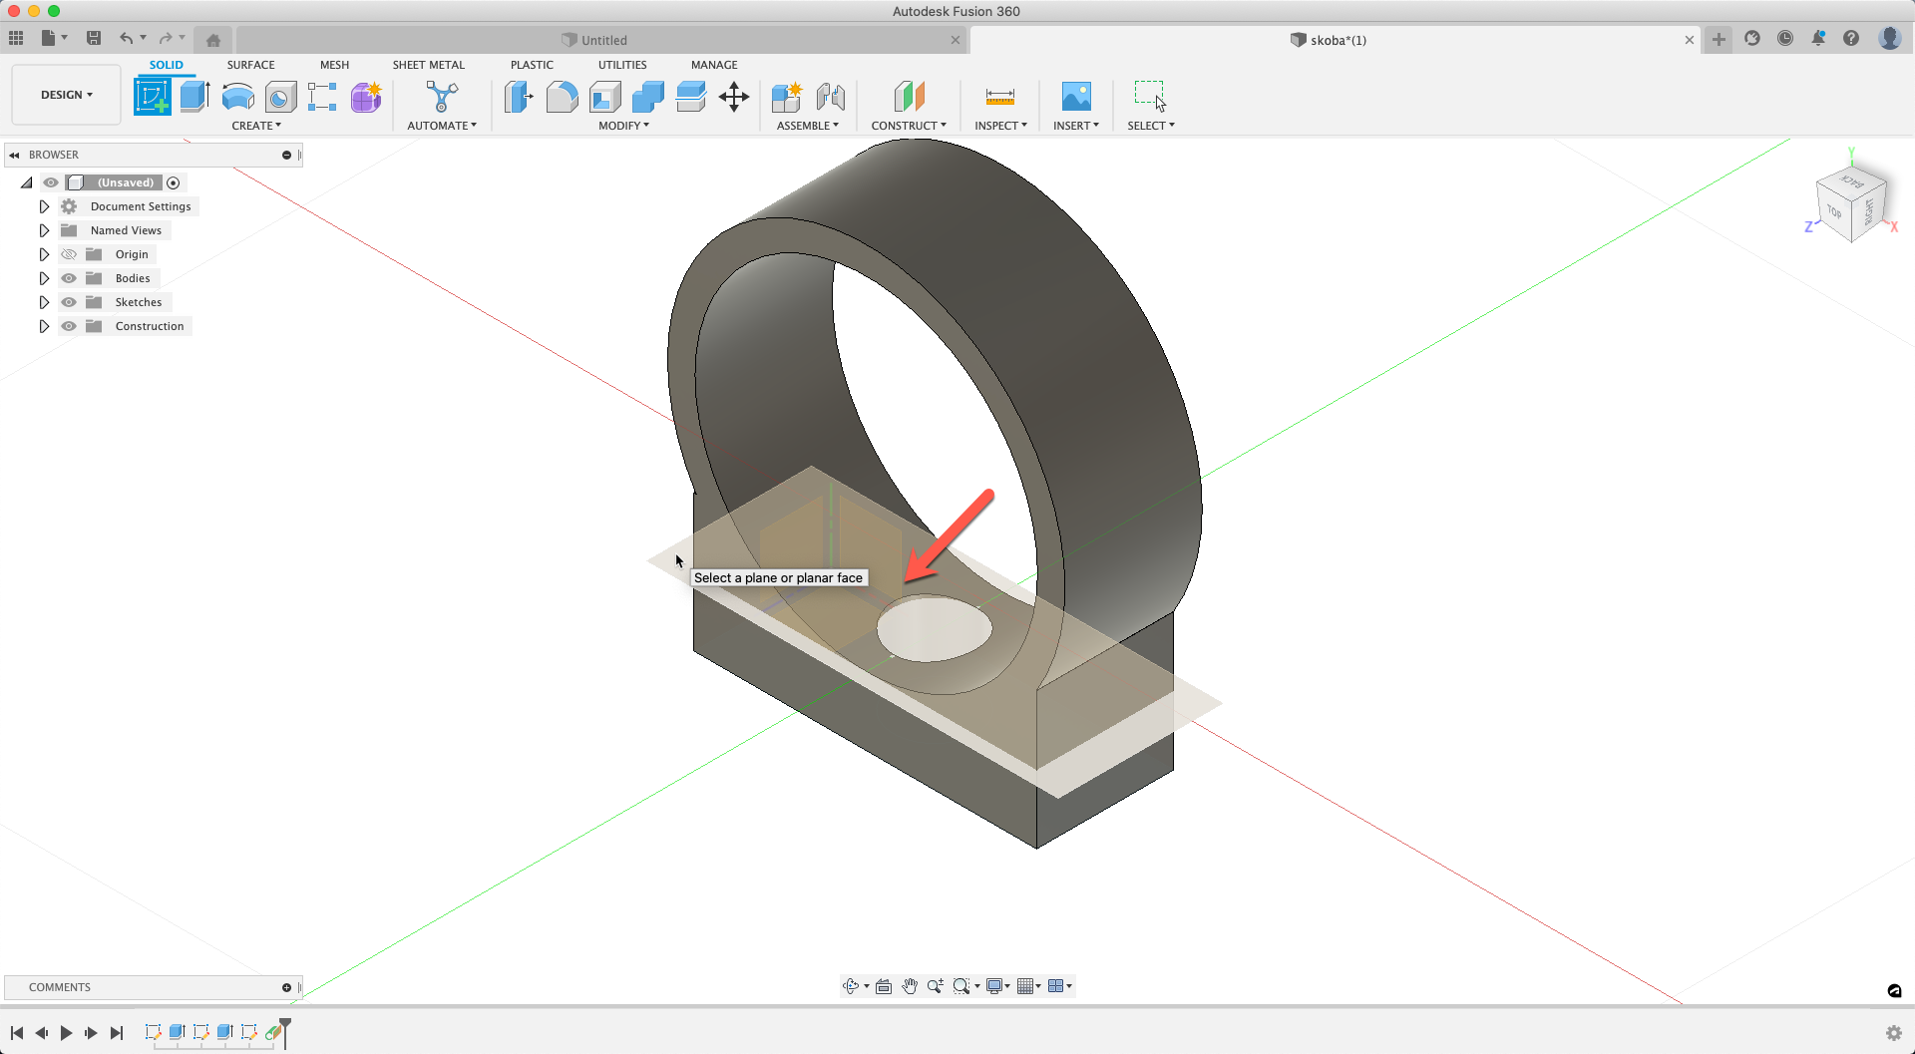
Task: Select the Orbit tool at screen bottom
Action: click(x=851, y=985)
